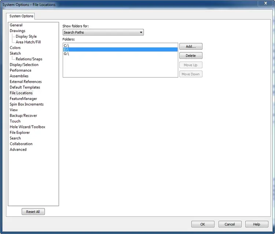Close the System Options window
The width and height of the screenshot is (275, 234).
tap(266, 3)
